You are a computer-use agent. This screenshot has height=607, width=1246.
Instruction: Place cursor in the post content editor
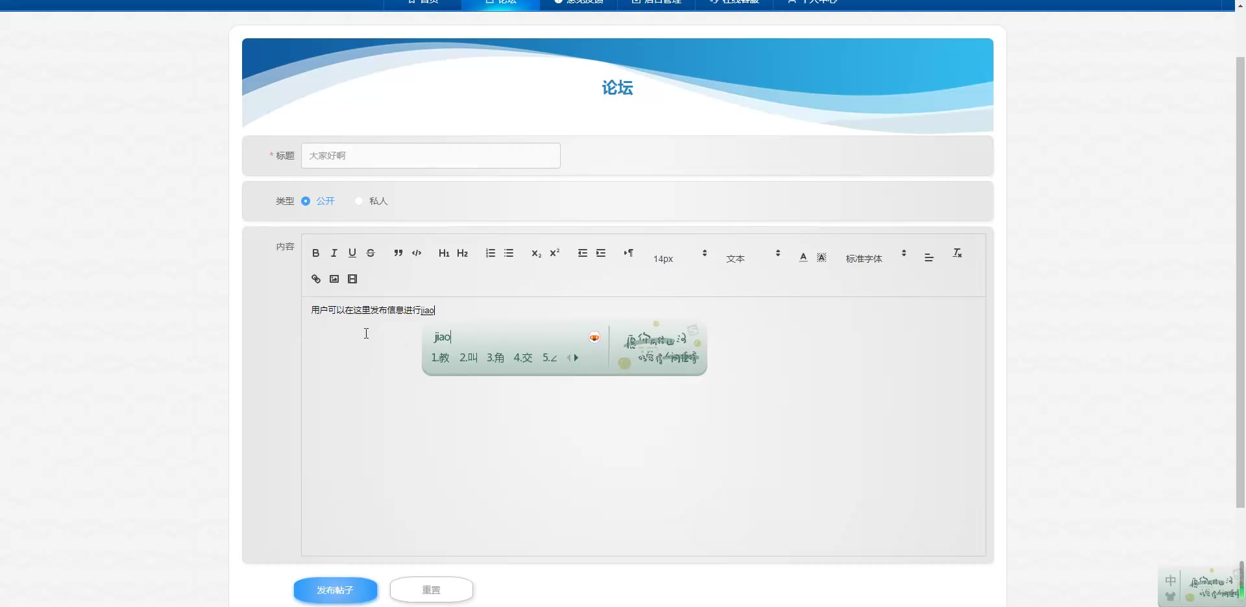pos(643,426)
